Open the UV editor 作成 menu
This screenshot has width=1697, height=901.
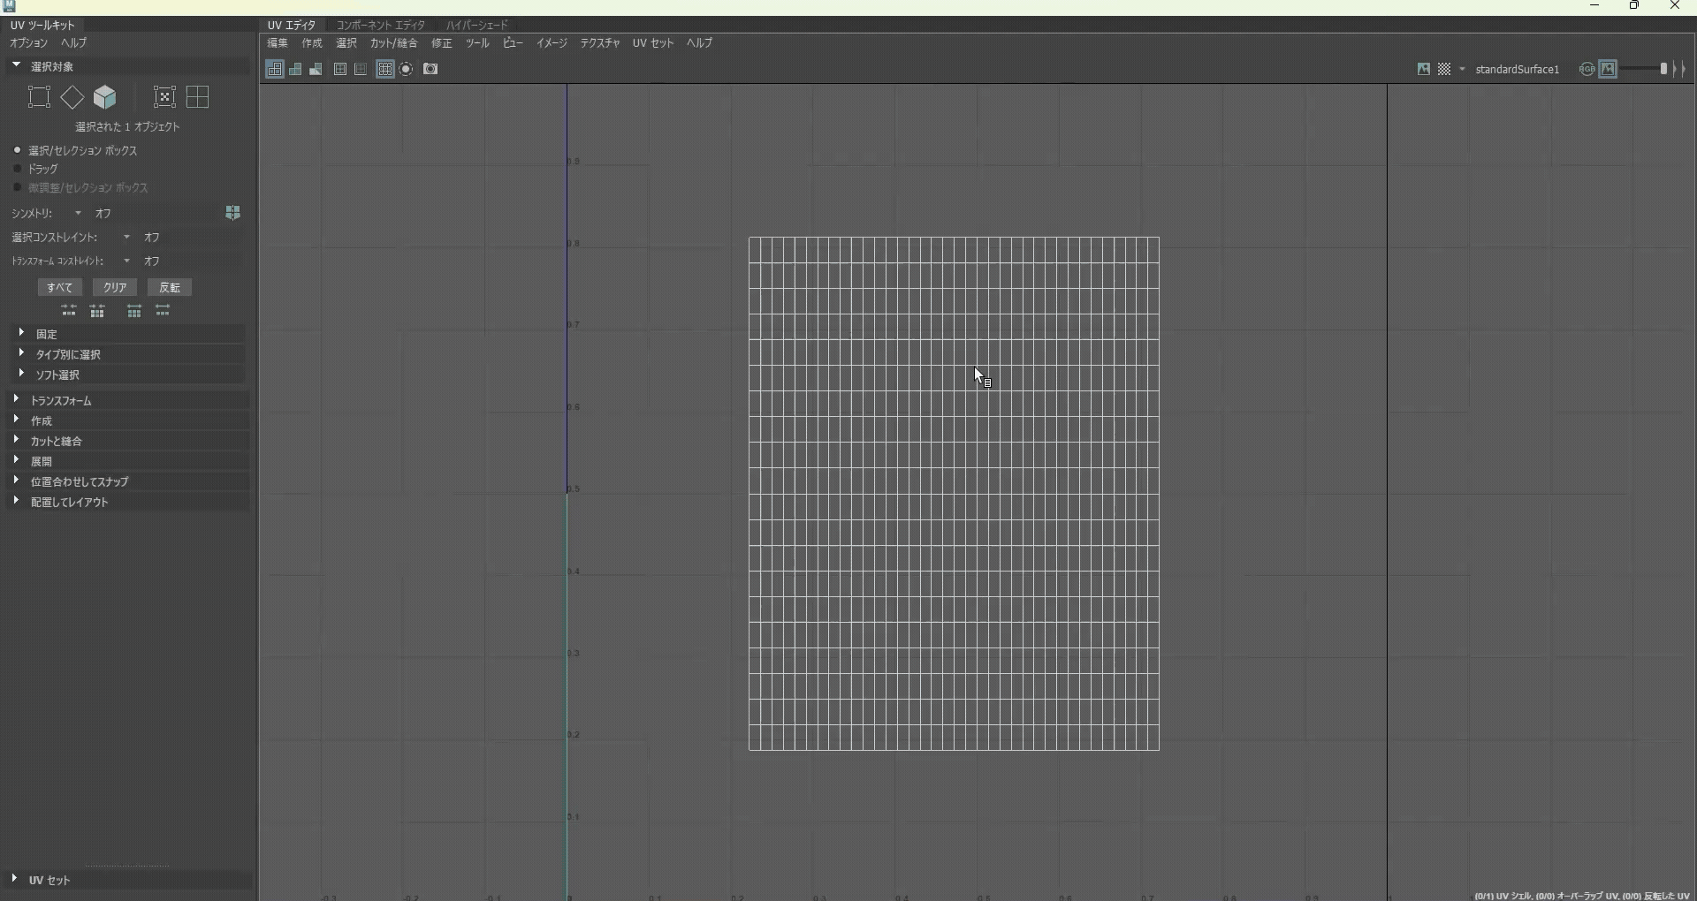[312, 42]
